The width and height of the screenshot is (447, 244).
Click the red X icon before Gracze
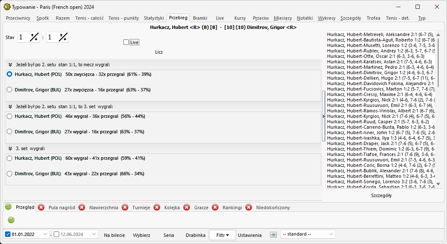187,207
